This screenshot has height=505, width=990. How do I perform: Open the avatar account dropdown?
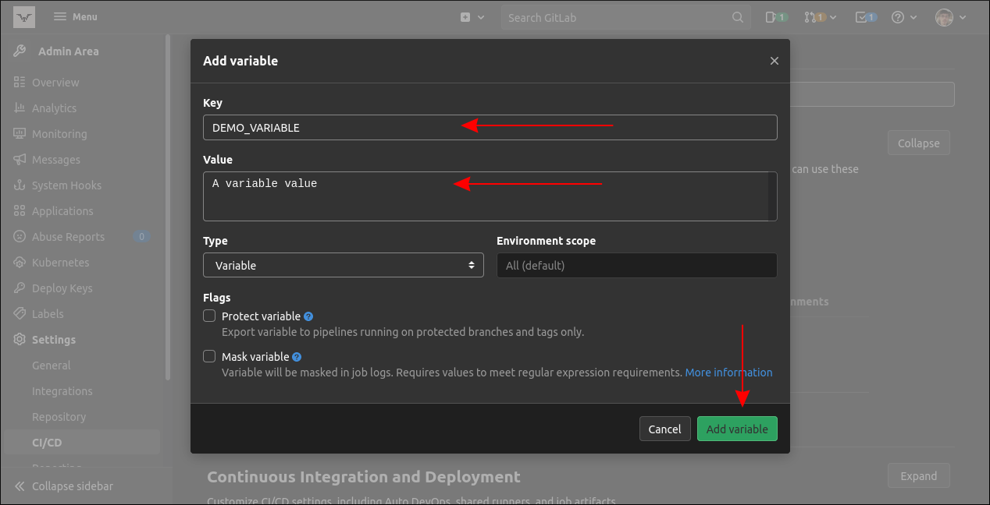click(949, 16)
